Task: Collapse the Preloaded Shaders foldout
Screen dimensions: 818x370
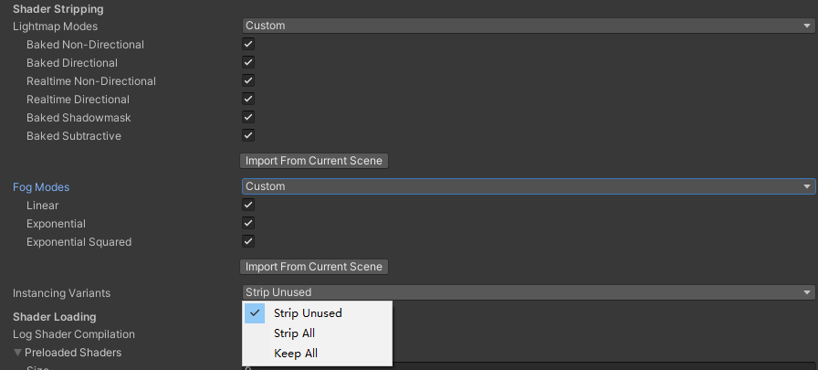Action: pyautogui.click(x=17, y=353)
